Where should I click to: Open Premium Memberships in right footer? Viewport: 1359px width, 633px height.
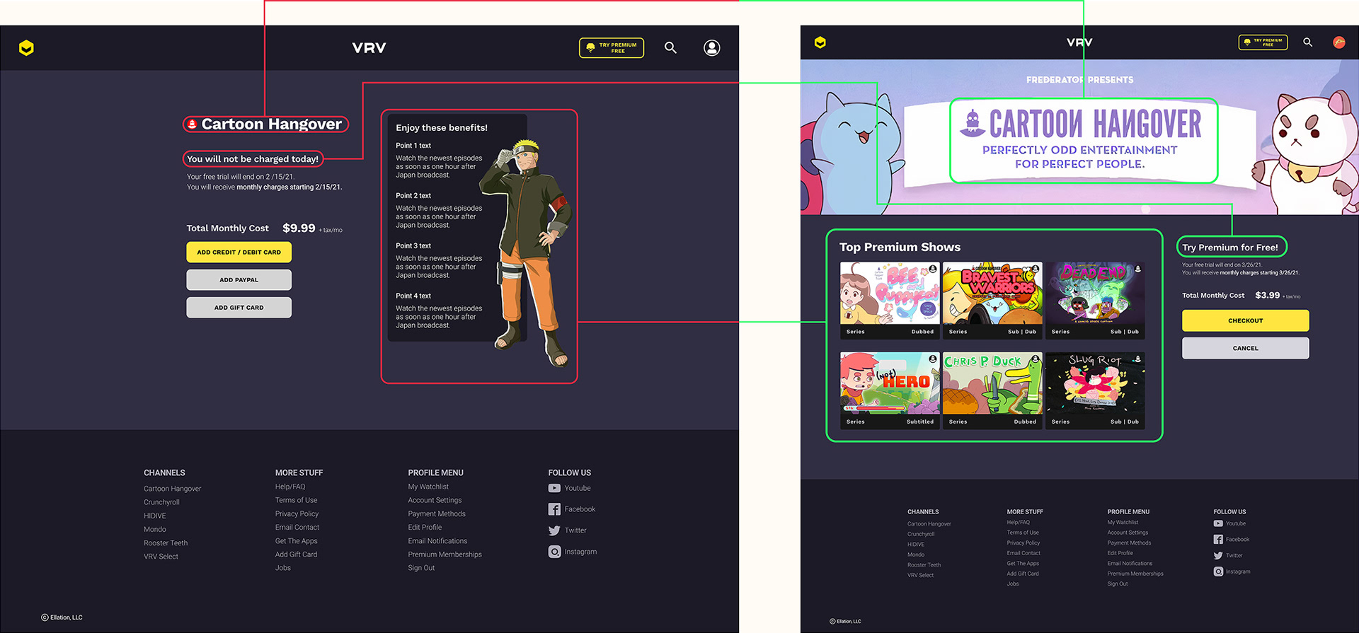(x=1135, y=574)
